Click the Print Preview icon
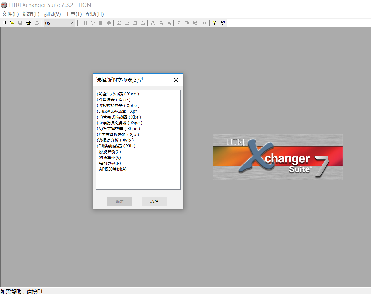The width and height of the screenshot is (371, 294). 36,23
